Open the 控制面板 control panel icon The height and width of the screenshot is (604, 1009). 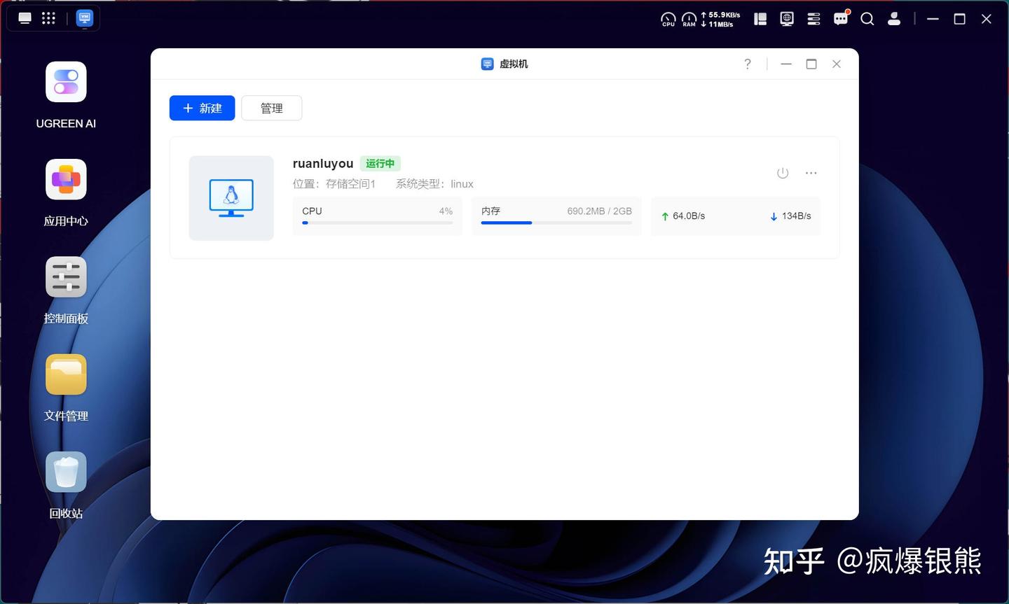(x=66, y=276)
